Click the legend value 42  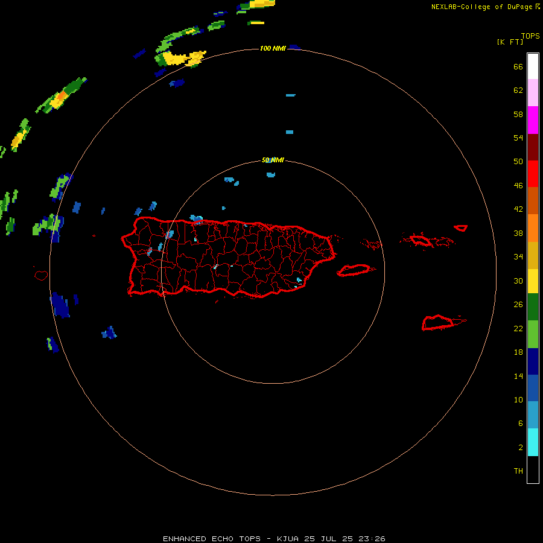coord(518,209)
